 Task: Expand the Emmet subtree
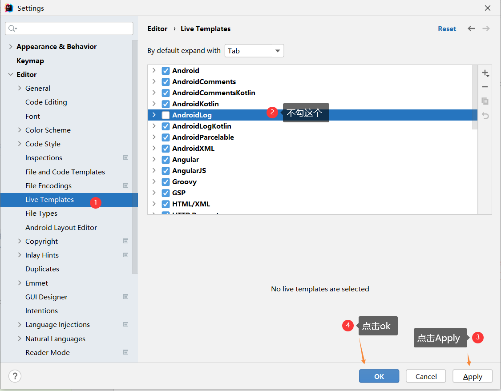point(20,283)
